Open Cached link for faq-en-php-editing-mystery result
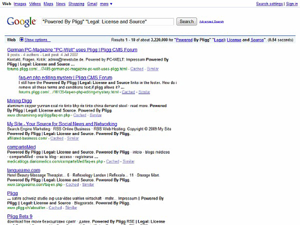Image resolution: width=300 pixels, height=225 pixels. tap(128, 92)
